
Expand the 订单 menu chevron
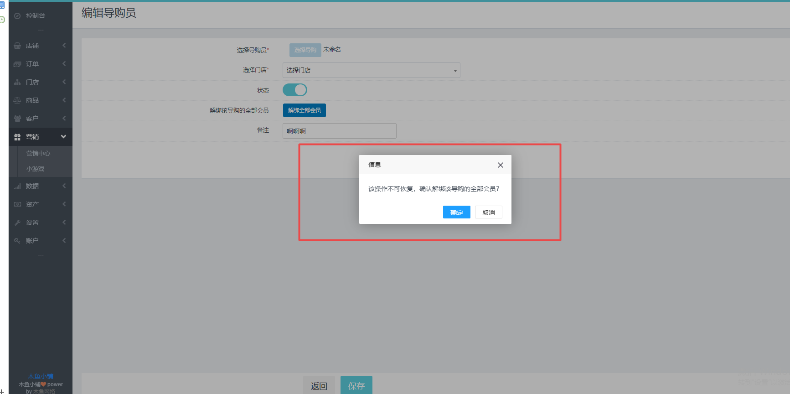[x=64, y=63]
